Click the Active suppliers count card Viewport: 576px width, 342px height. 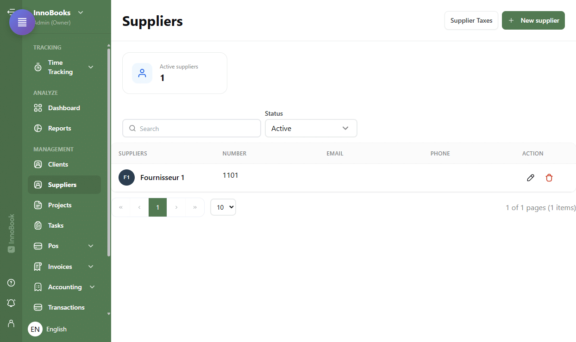click(x=175, y=73)
